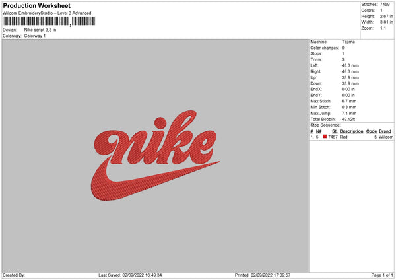This screenshot has height=280, width=396.
Task: Click the 'Stop Sequence:' heading
Action: (x=325, y=125)
